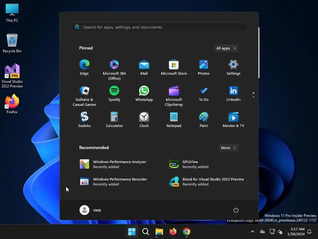
Task: Open the notifications bell
Action: click(310, 232)
